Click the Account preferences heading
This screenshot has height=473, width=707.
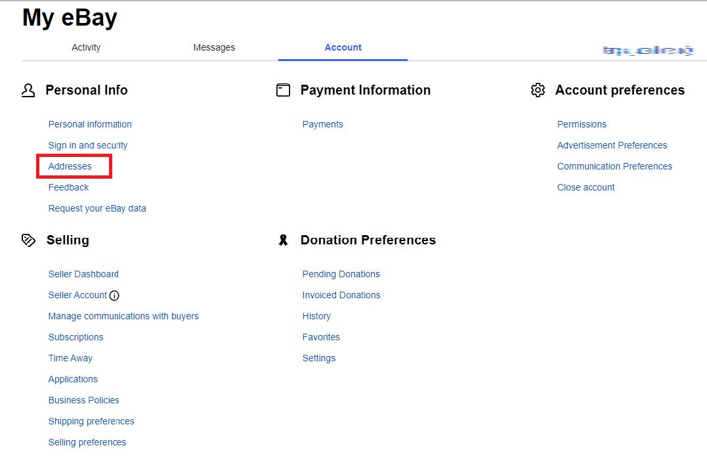(620, 90)
